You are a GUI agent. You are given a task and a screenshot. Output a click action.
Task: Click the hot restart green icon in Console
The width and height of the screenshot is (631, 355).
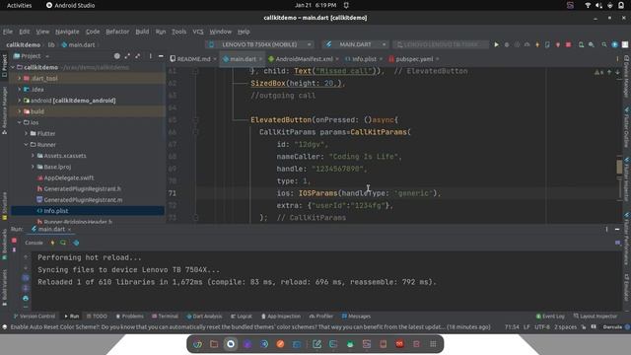(x=63, y=243)
